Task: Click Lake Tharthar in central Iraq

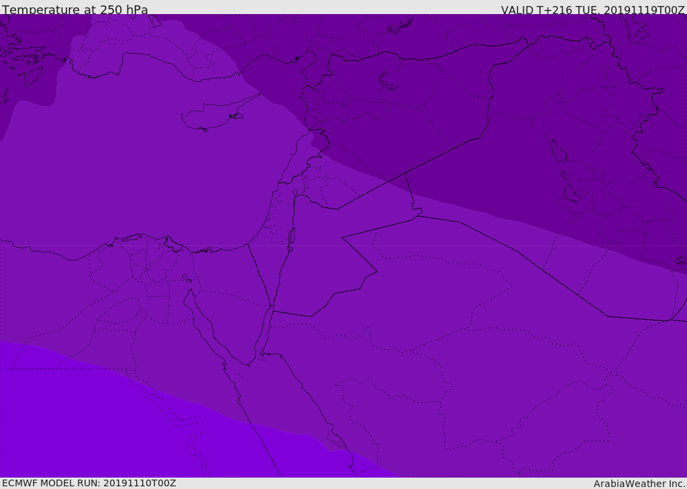Action: pyautogui.click(x=558, y=151)
